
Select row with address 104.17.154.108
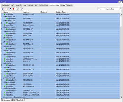(x=60, y=53)
